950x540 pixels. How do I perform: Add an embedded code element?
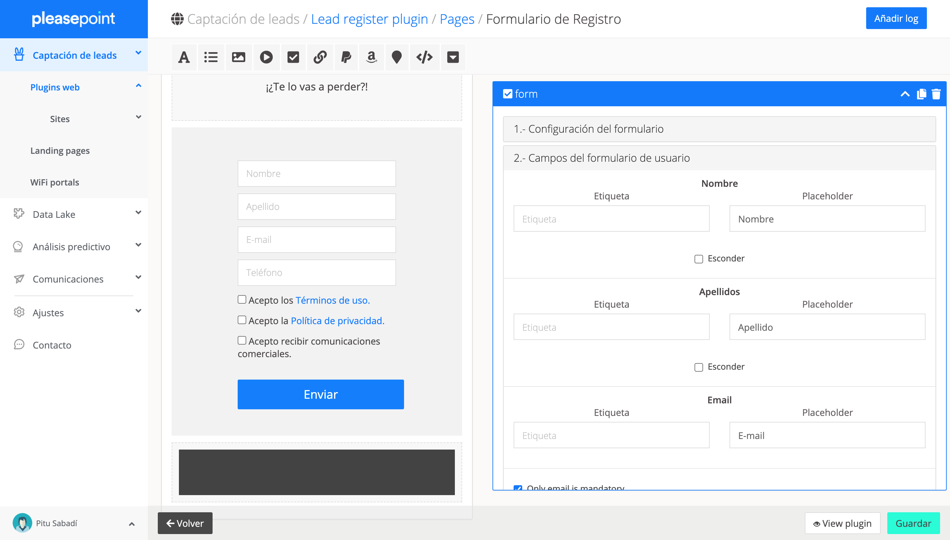click(x=424, y=57)
